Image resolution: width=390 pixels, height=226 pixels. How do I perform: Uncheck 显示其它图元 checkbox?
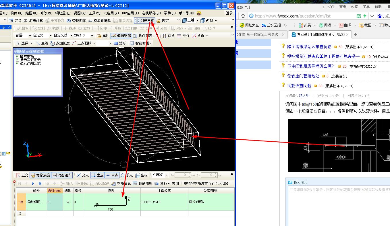click(18, 60)
